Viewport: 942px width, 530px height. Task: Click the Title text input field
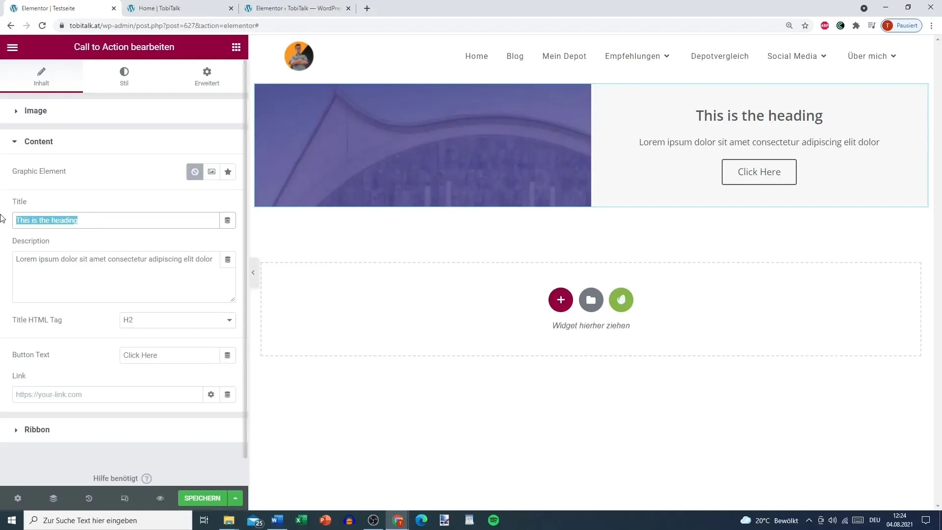pos(116,220)
